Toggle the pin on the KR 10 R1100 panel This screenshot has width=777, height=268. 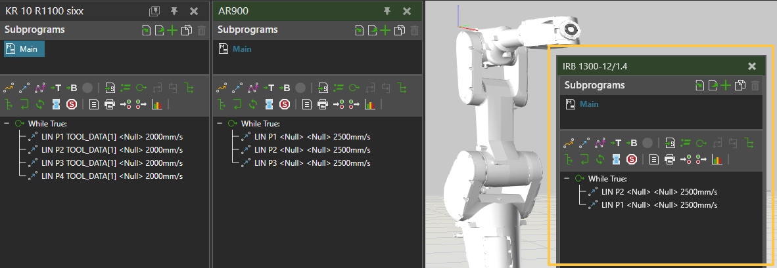pos(174,11)
